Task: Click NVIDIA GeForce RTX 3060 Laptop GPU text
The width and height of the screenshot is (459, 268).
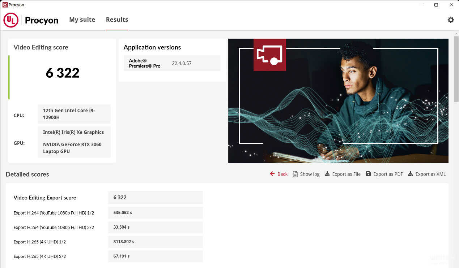Action: coord(72,148)
